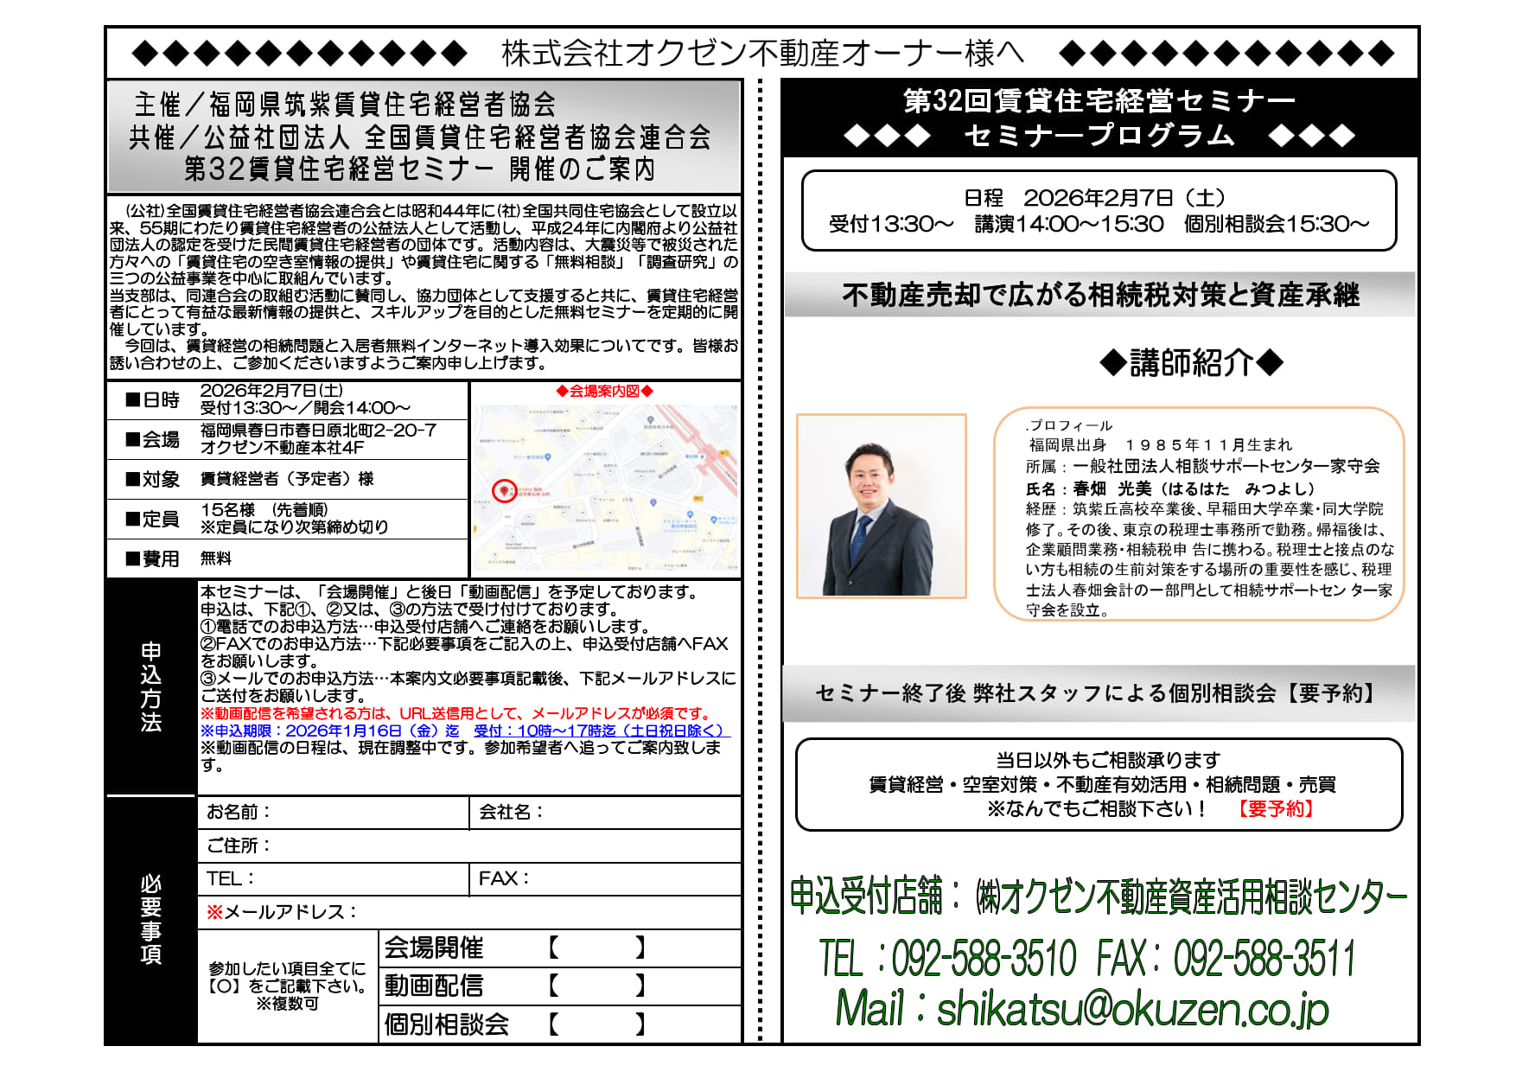Mark the 会場開催 bracket checkbox

[x=596, y=948]
